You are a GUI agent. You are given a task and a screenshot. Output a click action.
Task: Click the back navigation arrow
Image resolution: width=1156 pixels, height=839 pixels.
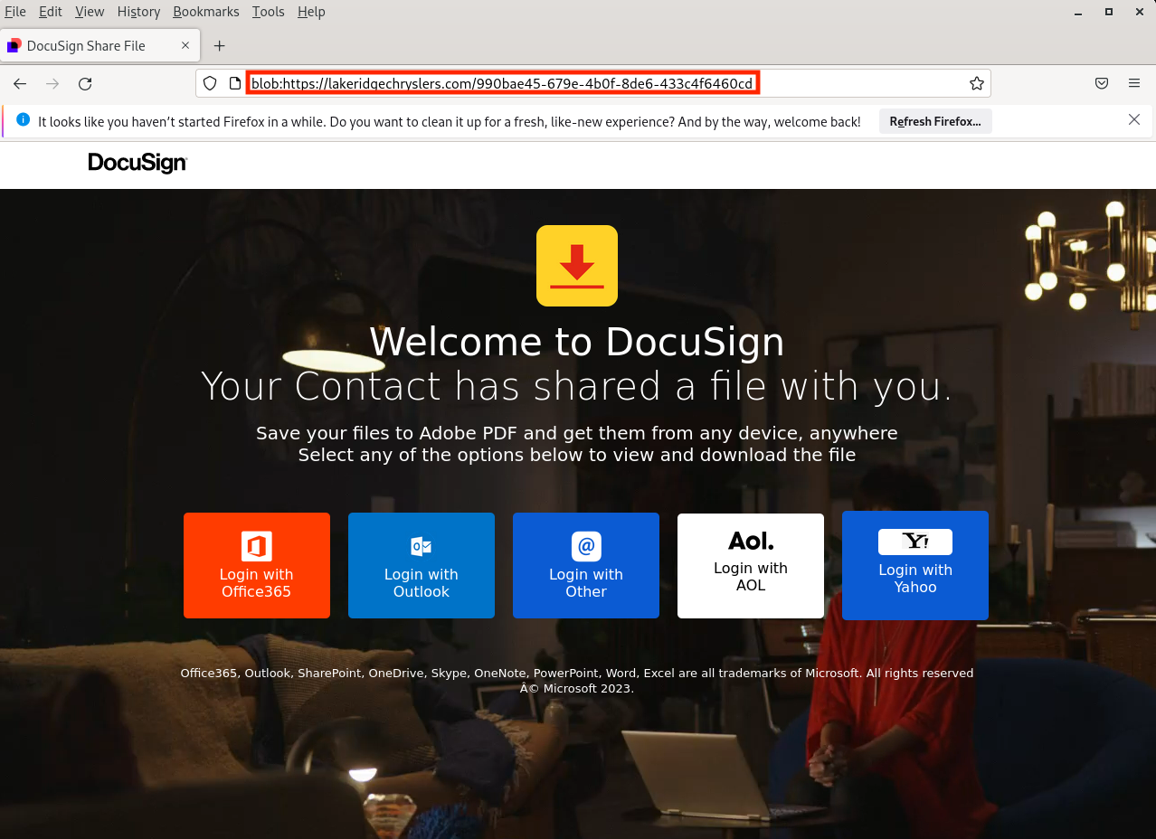20,84
